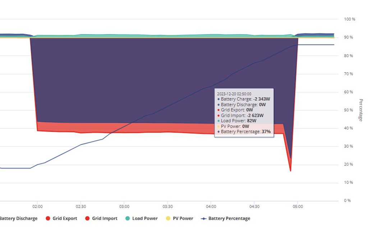Click the 02:00 x-axis tick label
Screen dimensions: 368x230
click(x=37, y=207)
